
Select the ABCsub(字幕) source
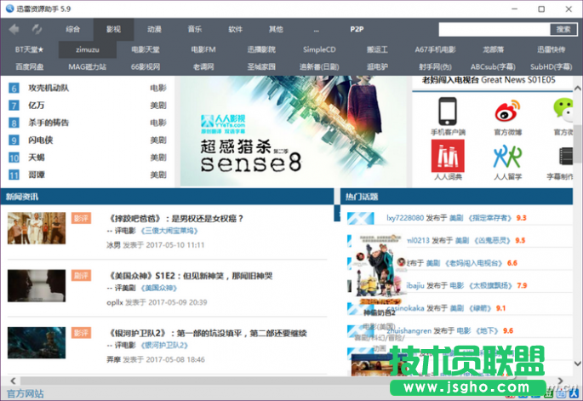(494, 67)
